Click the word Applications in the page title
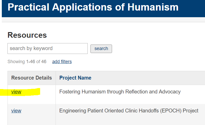The width and height of the screenshot is (205, 125). pyautogui.click(x=82, y=7)
